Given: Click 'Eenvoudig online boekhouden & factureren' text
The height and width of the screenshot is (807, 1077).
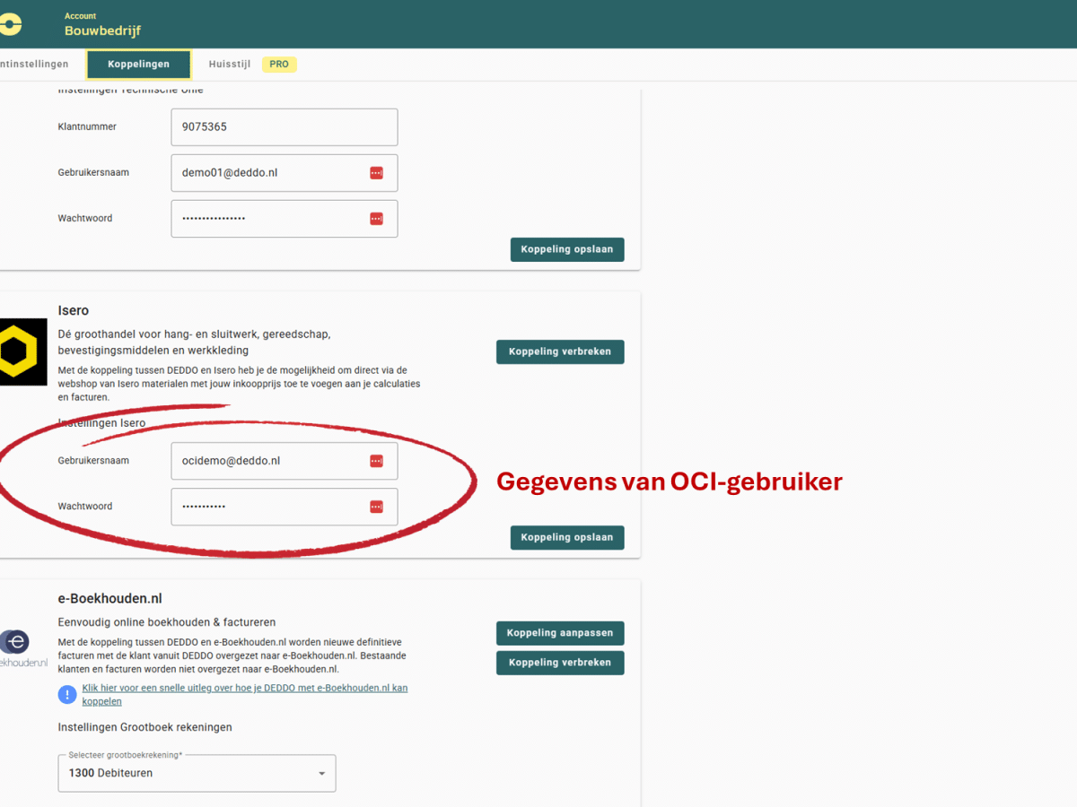Looking at the screenshot, I should 167,622.
